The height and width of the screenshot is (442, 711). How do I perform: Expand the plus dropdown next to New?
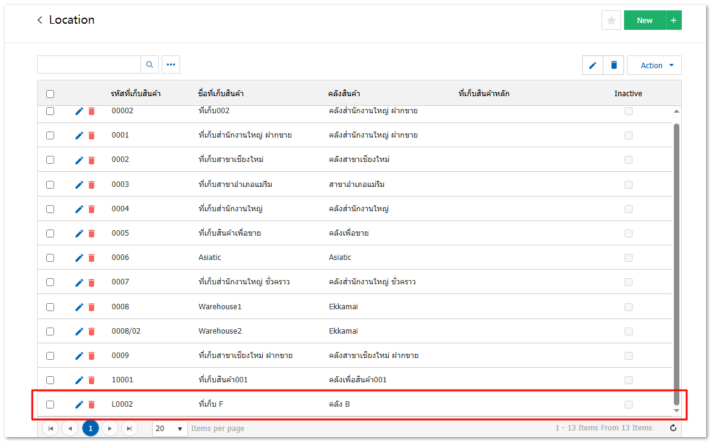(673, 20)
